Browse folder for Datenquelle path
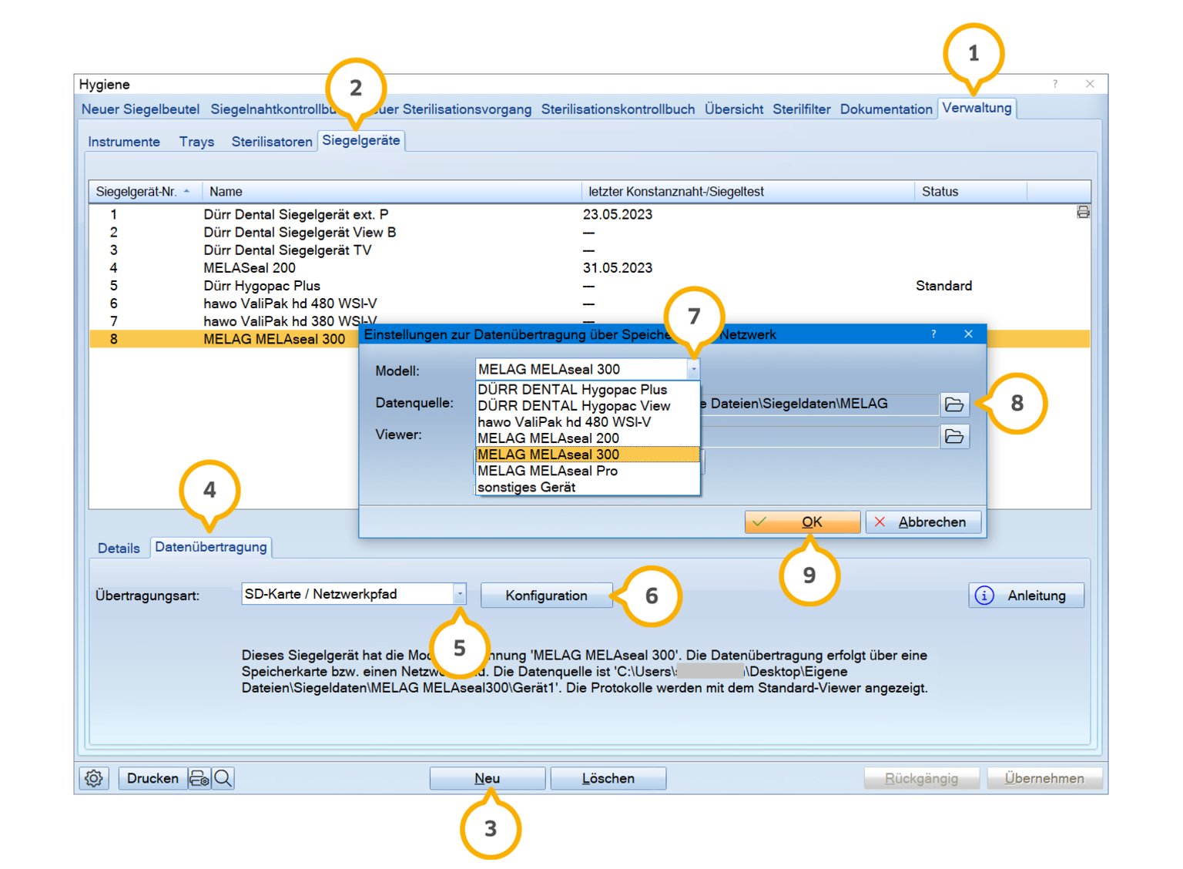The image size is (1183, 869). 954,404
